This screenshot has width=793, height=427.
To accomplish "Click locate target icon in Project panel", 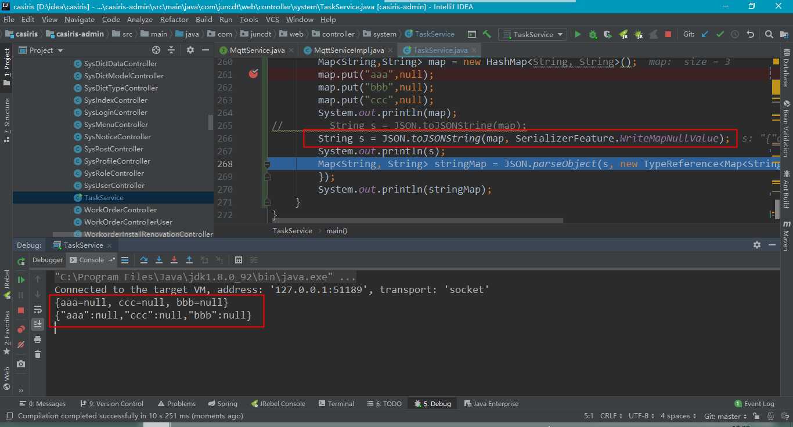I will click(x=156, y=50).
